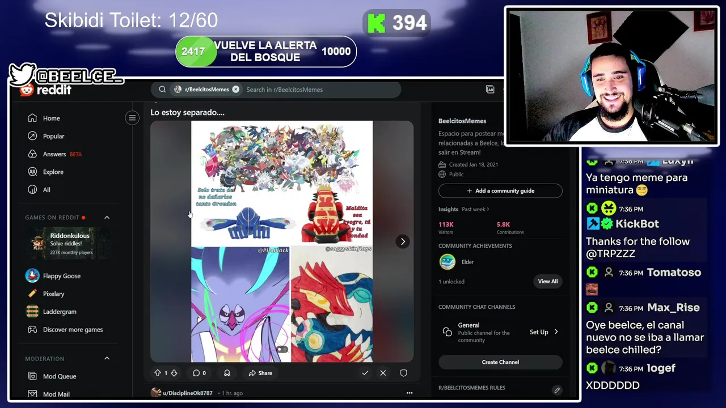Click Max_Rise username in chat

point(673,308)
